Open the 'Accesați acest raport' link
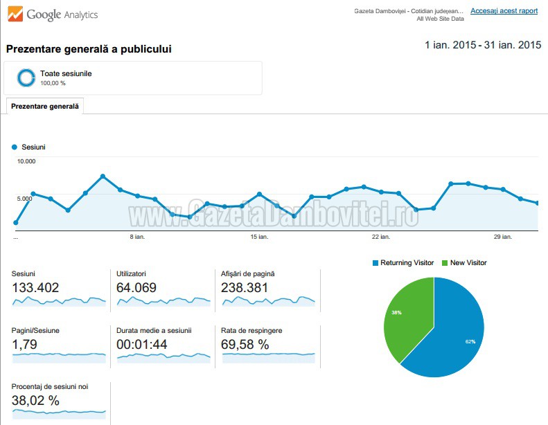Viewport: 548px width, 425px height. [x=504, y=11]
